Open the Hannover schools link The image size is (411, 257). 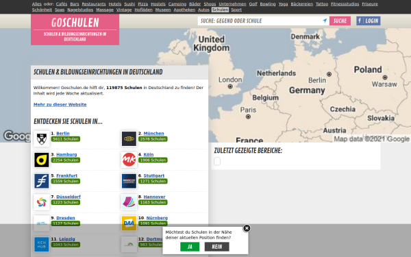[154, 197]
